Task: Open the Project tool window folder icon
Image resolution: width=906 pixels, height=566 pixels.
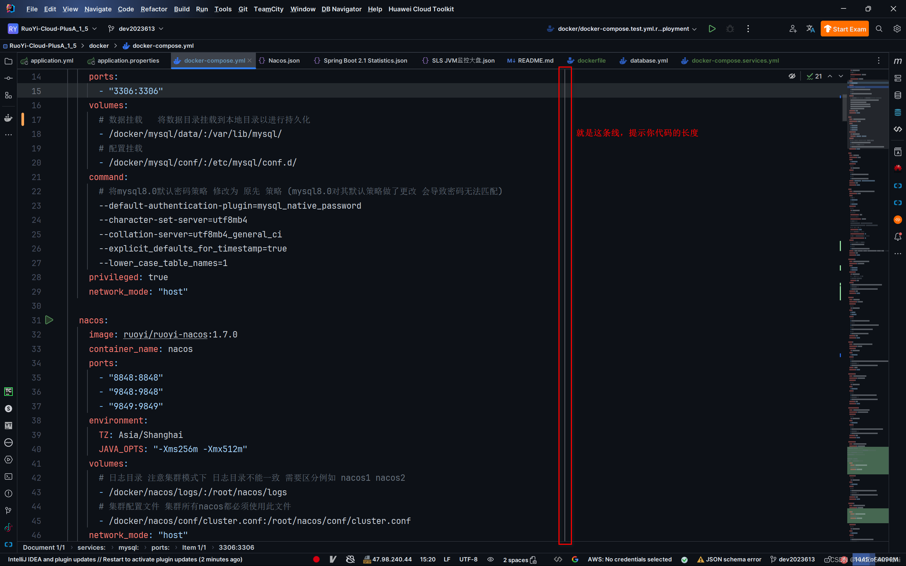Action: pos(8,61)
